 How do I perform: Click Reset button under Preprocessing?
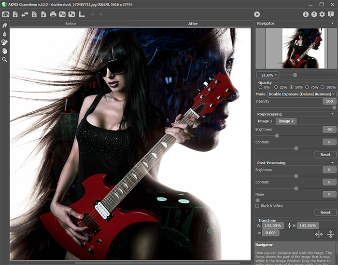(325, 155)
